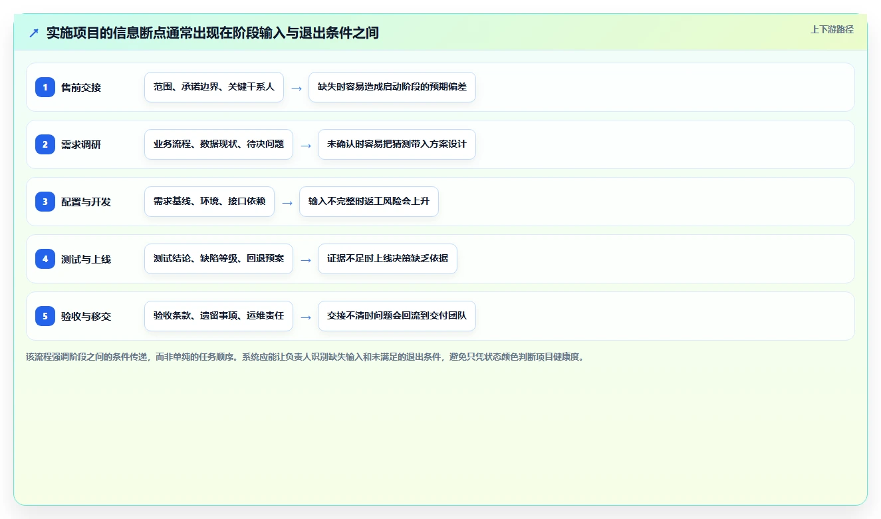Image resolution: width=881 pixels, height=519 pixels.
Task: Click the 测试与上线 stage label
Action: [86, 259]
